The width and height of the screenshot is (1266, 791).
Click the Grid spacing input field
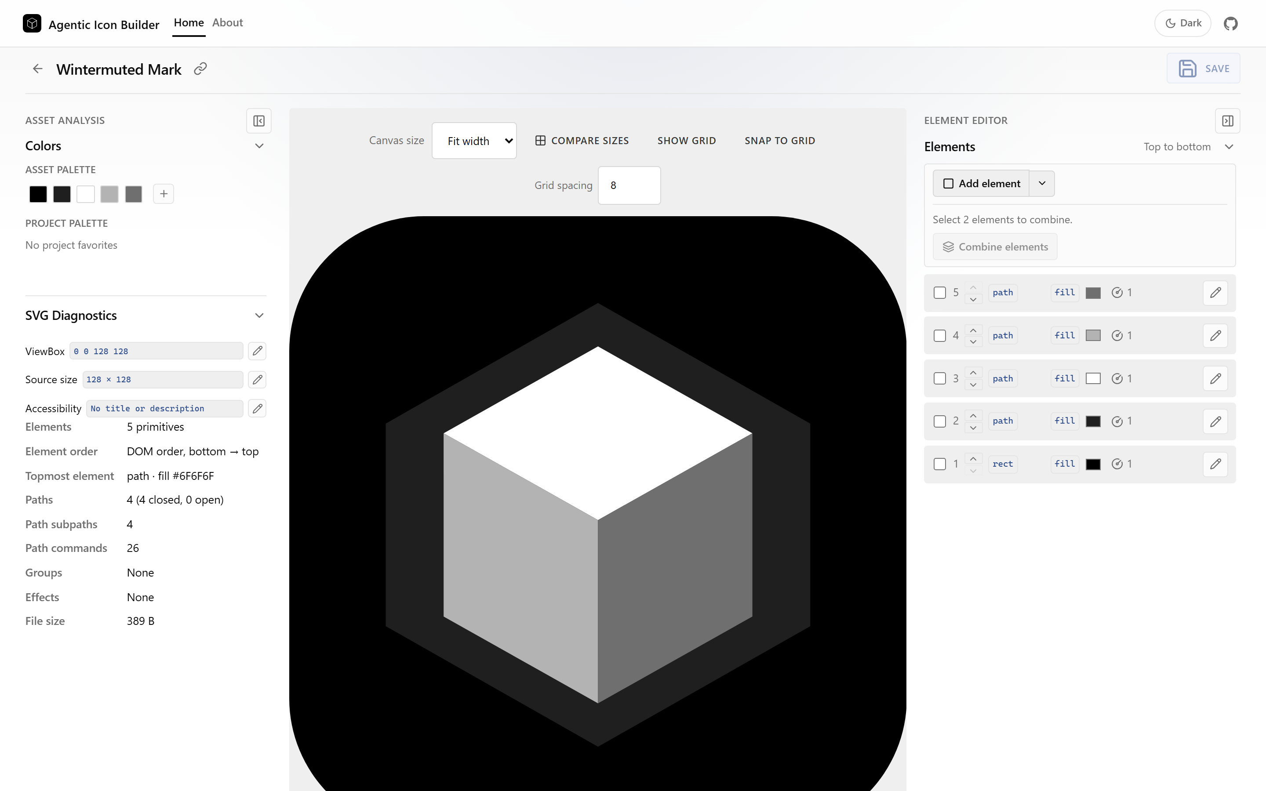629,185
